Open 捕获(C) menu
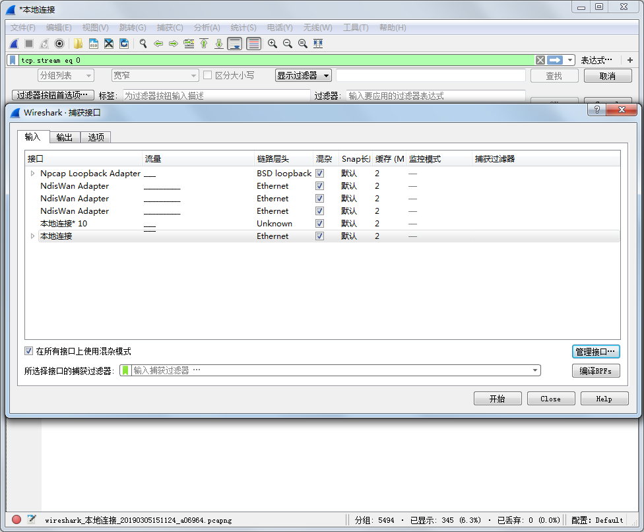This screenshot has height=532, width=644. click(170, 28)
